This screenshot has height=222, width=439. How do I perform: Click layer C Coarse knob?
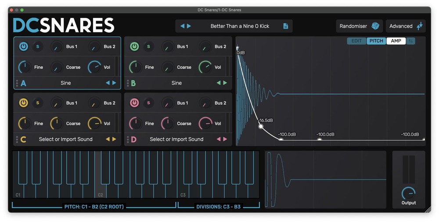57,123
